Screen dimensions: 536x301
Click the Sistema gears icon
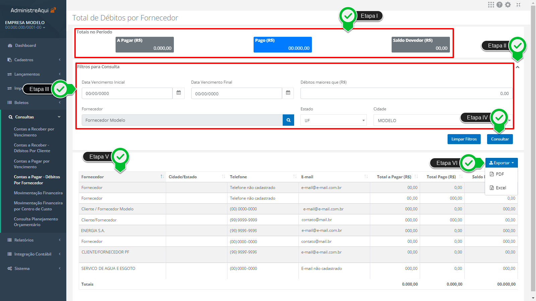point(10,269)
